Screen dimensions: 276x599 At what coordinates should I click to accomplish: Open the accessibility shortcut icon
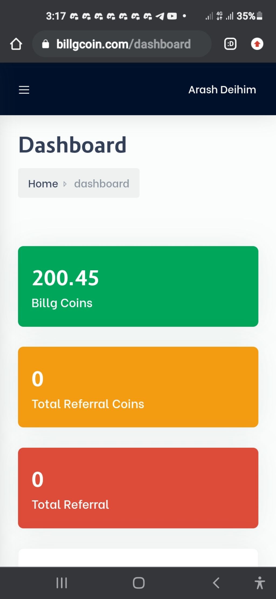(260, 583)
